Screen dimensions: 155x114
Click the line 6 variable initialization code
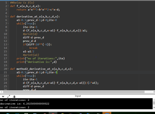coord(37,20)
